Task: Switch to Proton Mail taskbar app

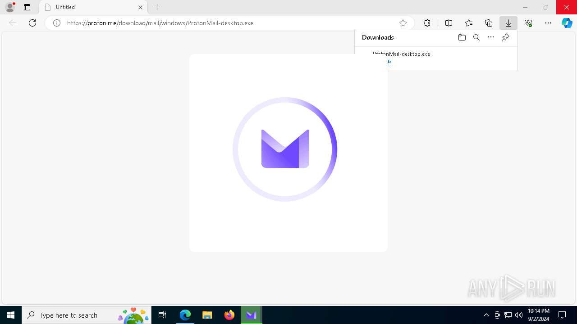Action: [252, 315]
